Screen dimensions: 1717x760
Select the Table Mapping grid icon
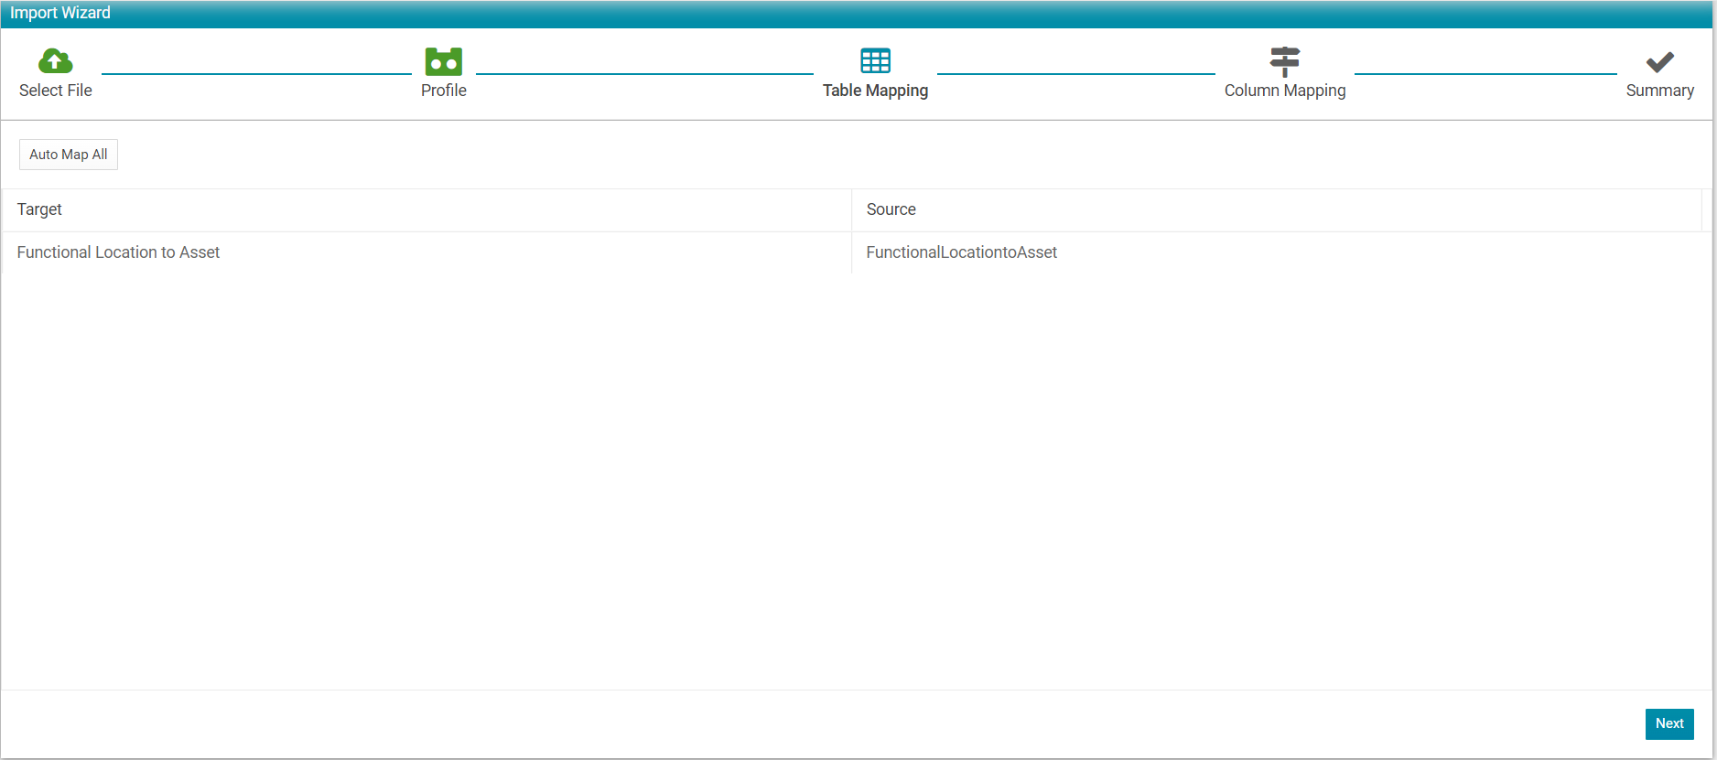point(875,61)
